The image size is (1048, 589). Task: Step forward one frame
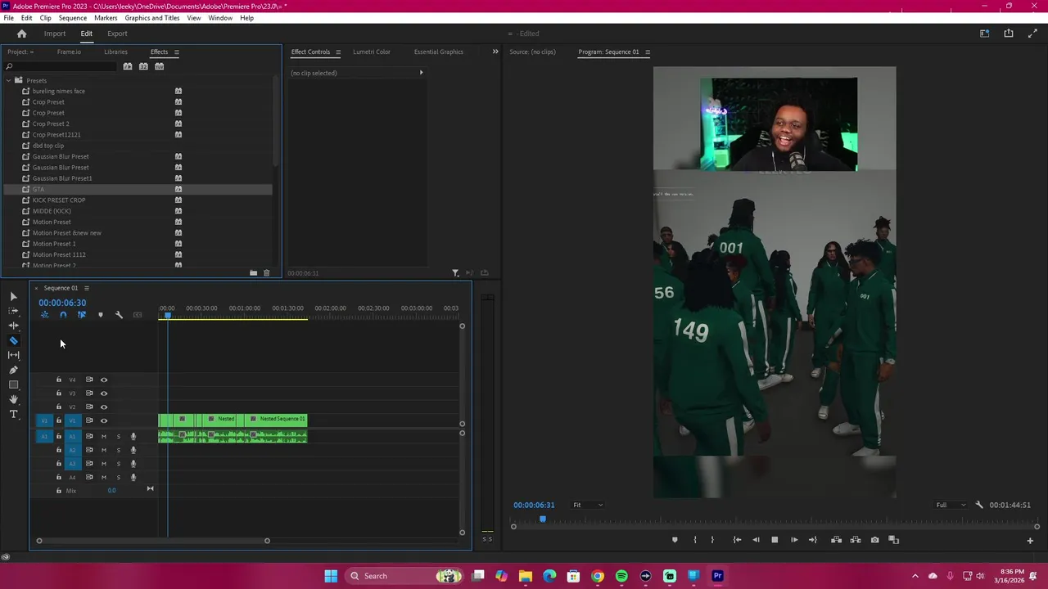[x=794, y=540]
